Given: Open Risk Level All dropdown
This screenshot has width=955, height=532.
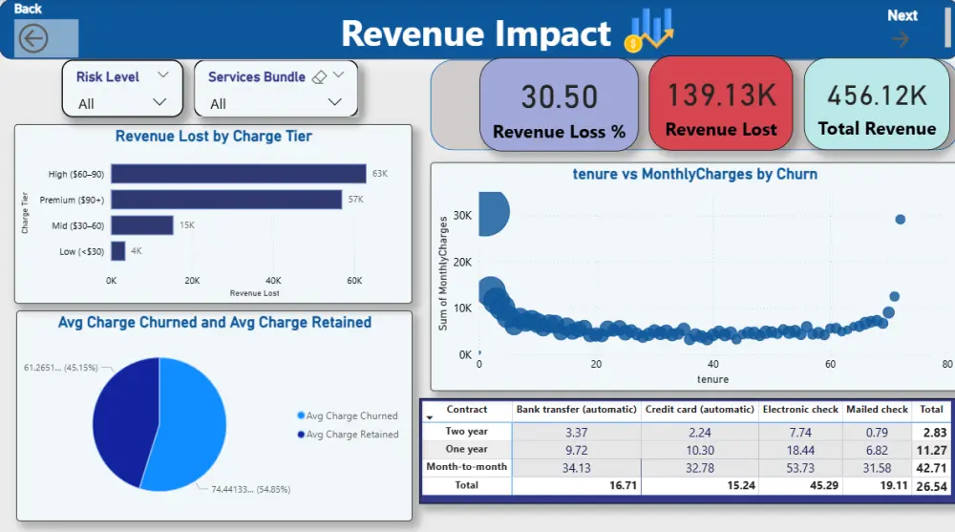Looking at the screenshot, I should pyautogui.click(x=159, y=102).
